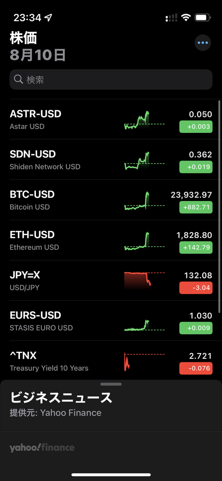This screenshot has width=222, height=481.
Task: Tap the battery icon in status bar
Action: tap(203, 18)
